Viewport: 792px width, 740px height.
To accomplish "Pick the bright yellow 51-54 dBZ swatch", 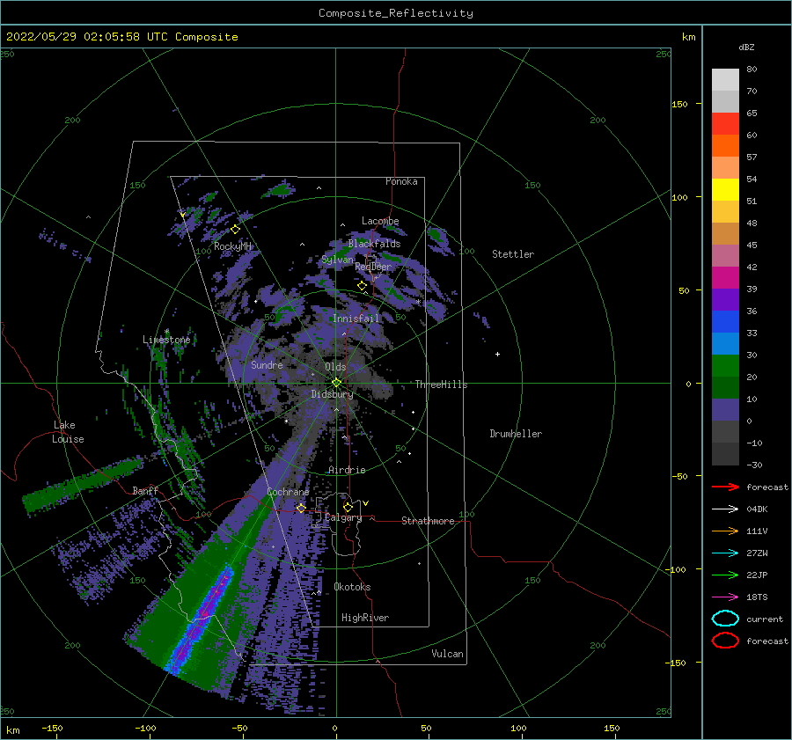I will [x=725, y=190].
